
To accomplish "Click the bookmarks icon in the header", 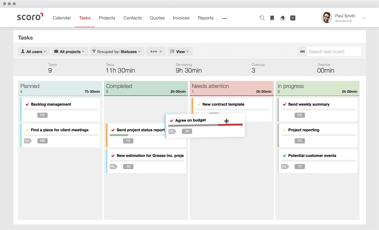I will 272,18.
